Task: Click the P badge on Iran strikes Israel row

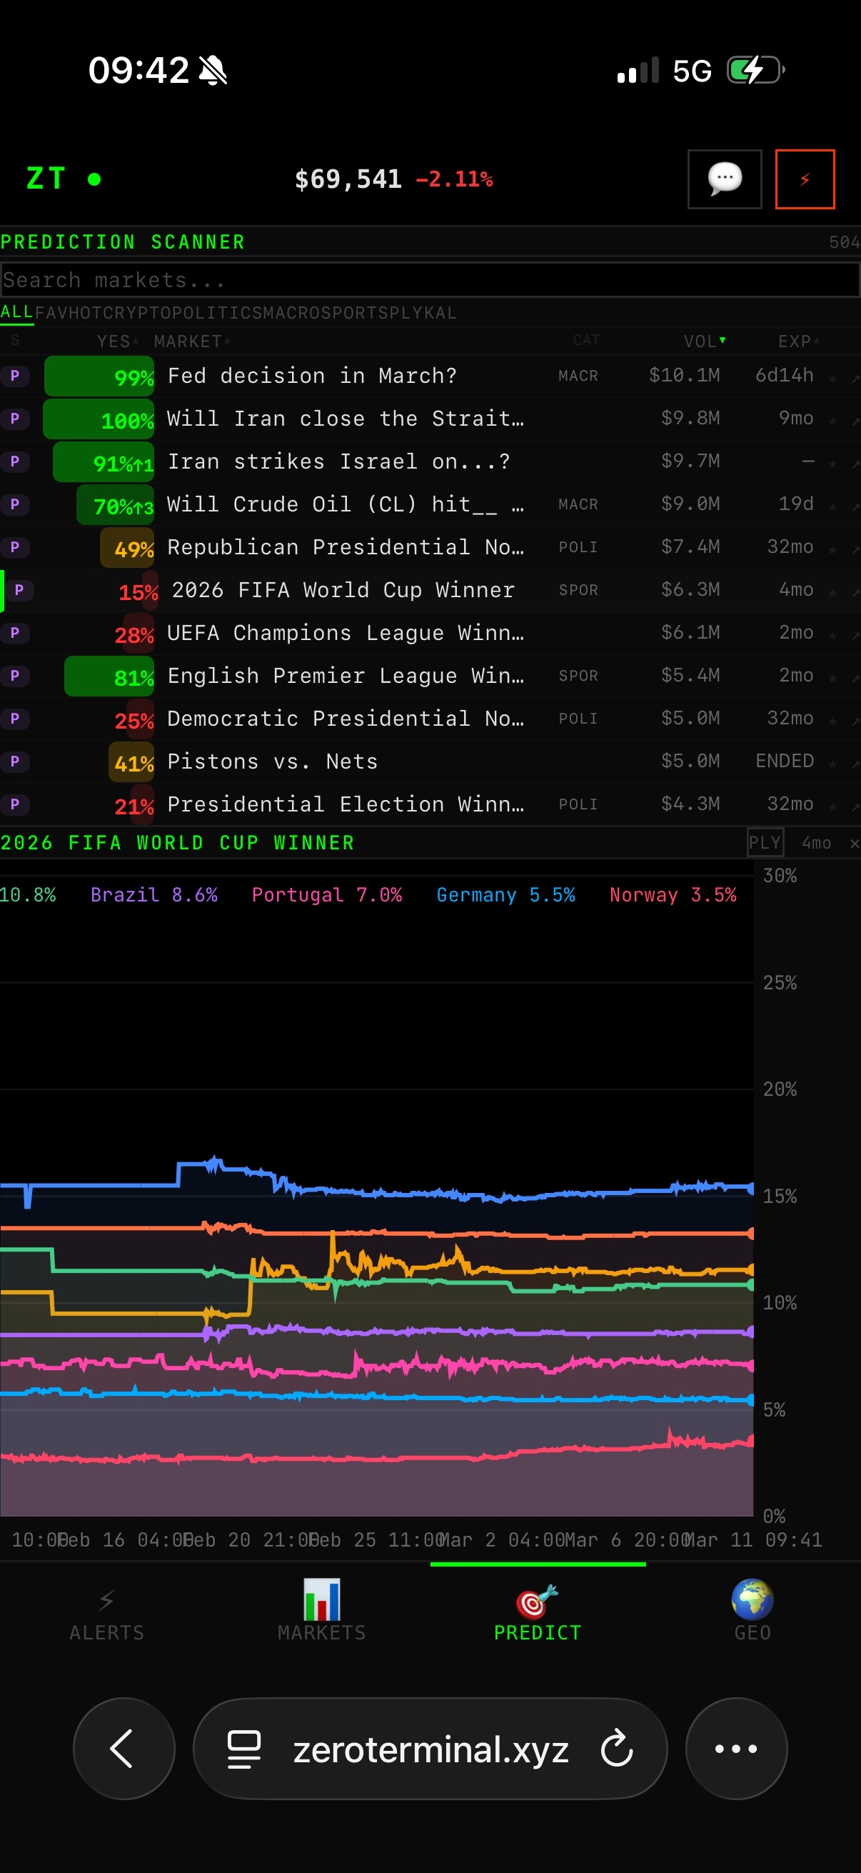Action: point(14,461)
